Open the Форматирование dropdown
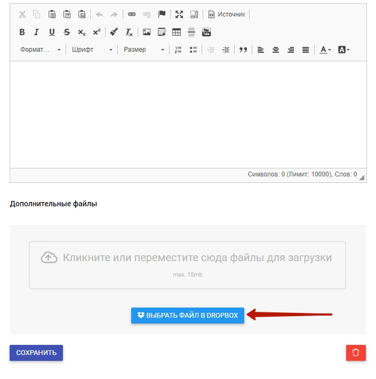 41,50
